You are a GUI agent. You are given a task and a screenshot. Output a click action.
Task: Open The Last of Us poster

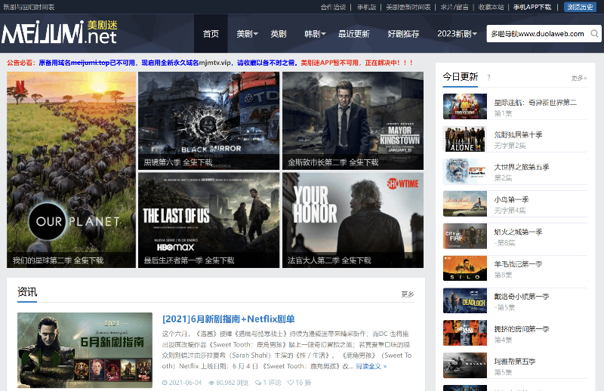coord(209,220)
